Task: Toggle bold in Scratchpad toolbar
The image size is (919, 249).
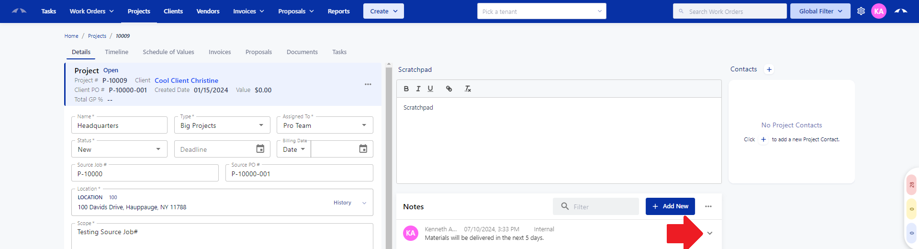Action: (x=406, y=89)
